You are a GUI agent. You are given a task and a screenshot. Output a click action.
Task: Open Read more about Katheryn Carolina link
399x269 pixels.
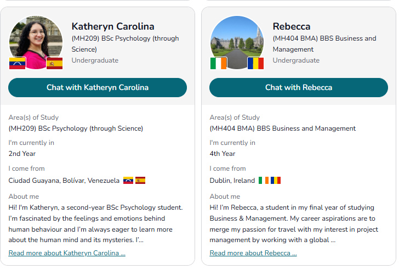[67, 253]
